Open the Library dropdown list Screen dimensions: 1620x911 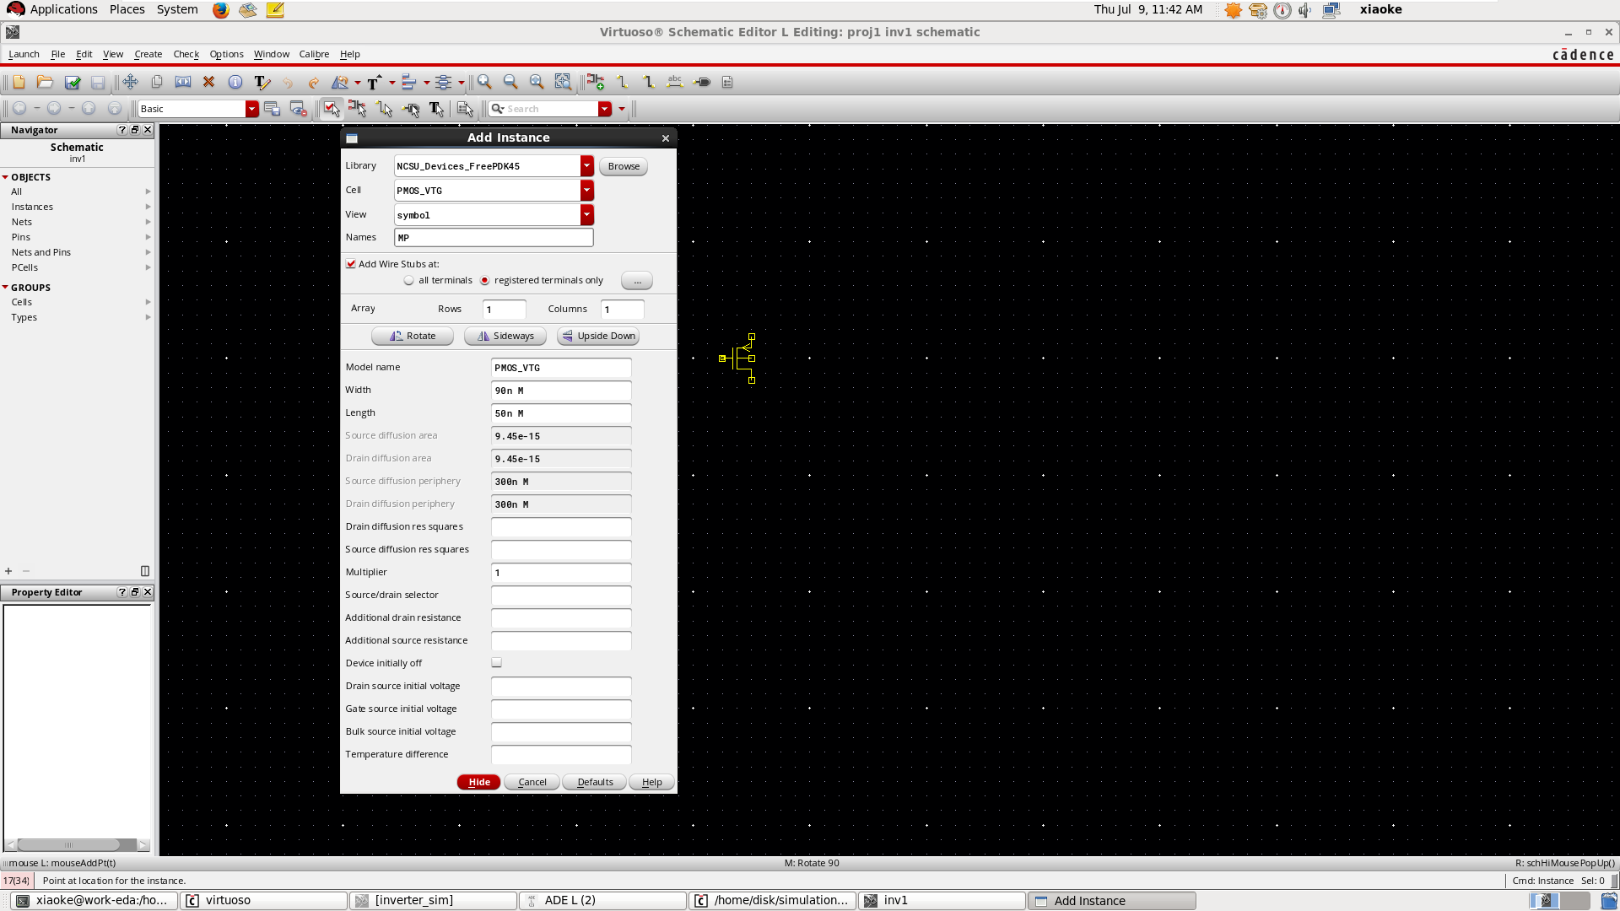(586, 166)
